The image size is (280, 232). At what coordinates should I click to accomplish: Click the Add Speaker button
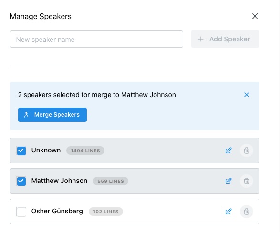coord(225,39)
